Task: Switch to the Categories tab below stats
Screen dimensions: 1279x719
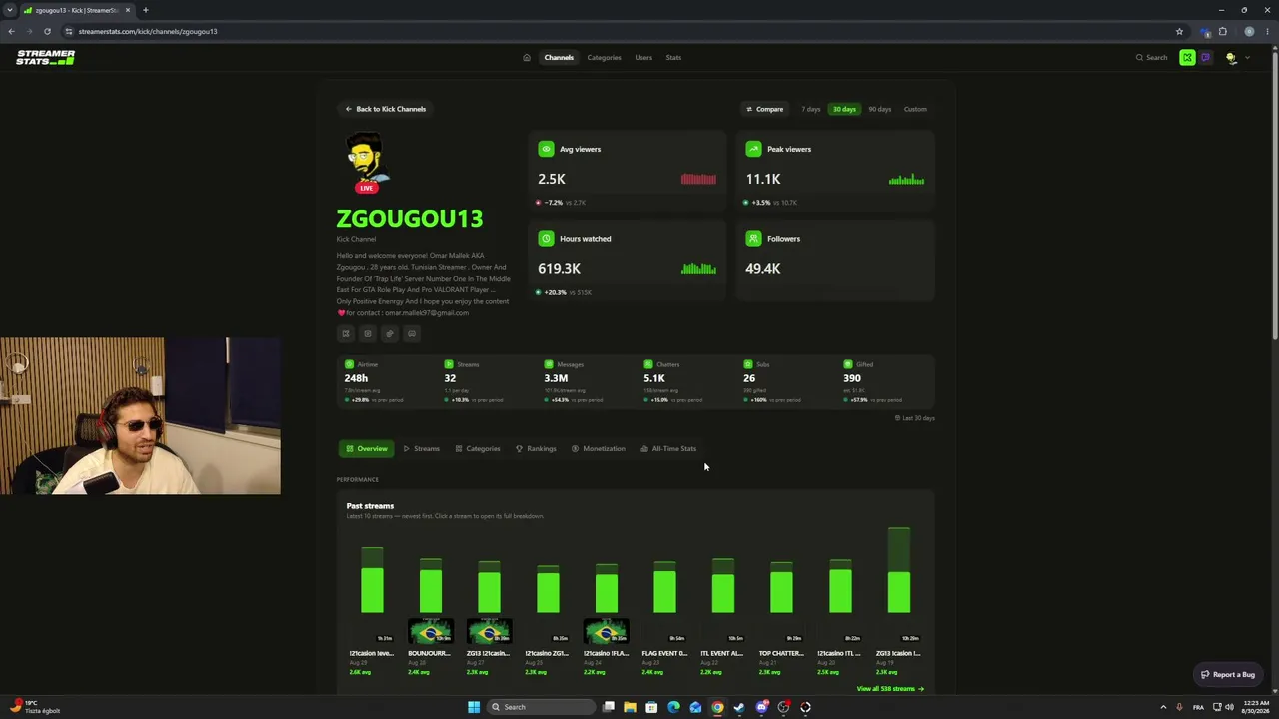Action: [478, 448]
